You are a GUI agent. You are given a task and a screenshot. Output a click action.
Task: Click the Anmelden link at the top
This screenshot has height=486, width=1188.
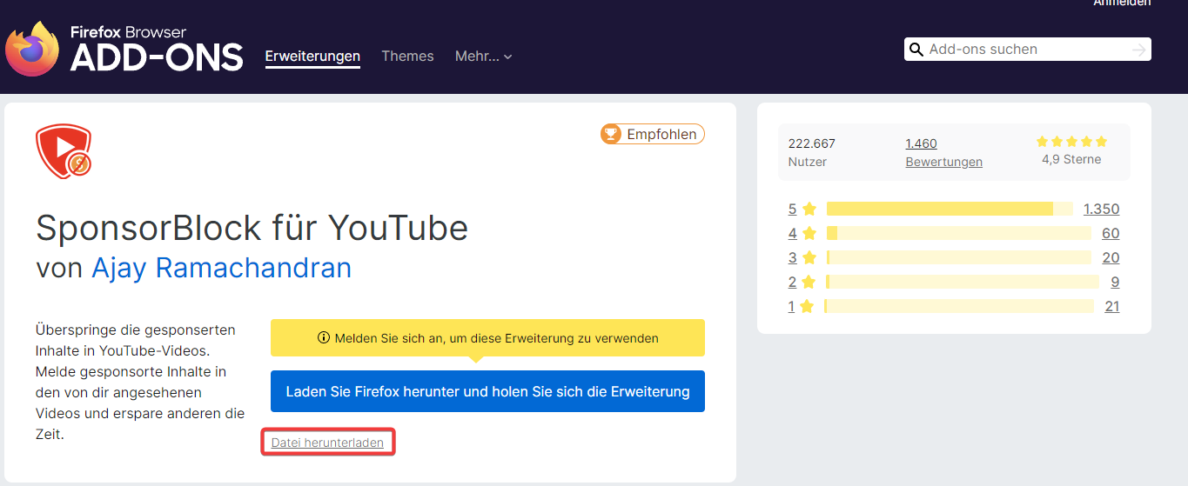[x=1122, y=3]
